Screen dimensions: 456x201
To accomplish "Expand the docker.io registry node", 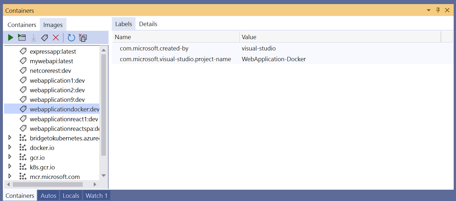I will pos(10,147).
